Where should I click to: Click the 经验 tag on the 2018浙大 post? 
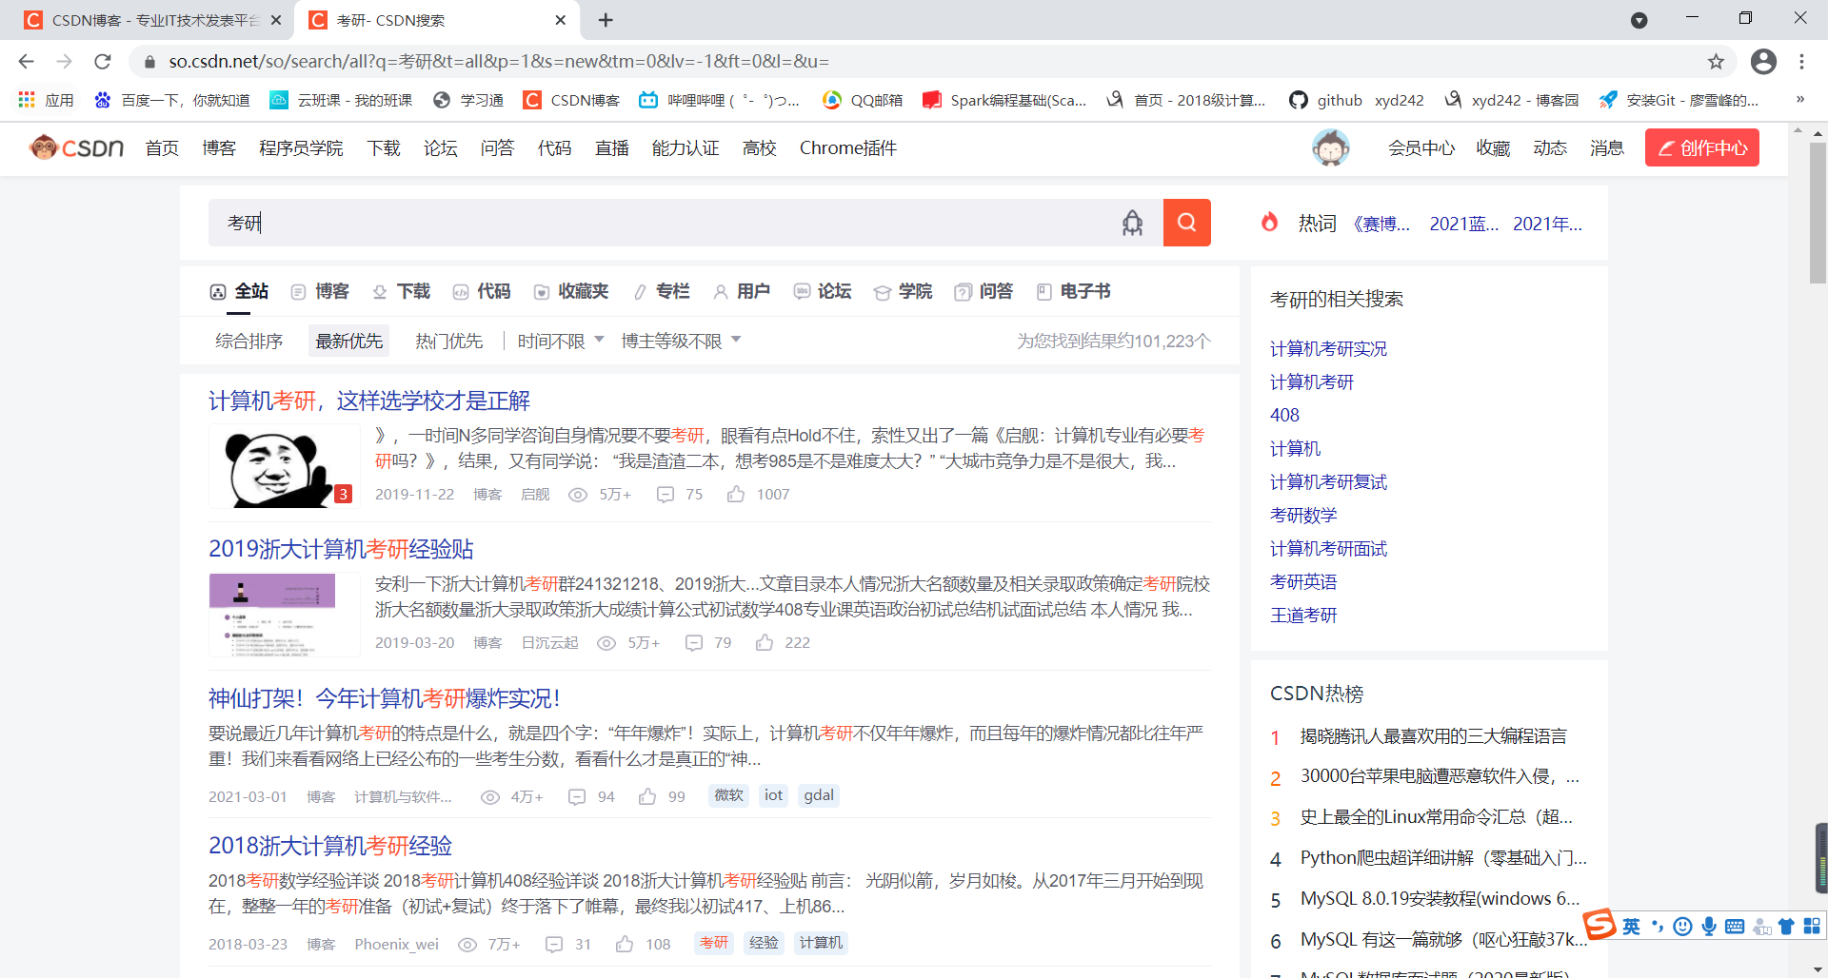(x=764, y=943)
